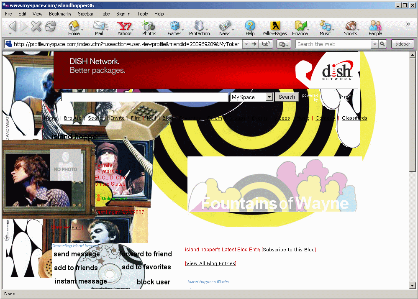Image resolution: width=418 pixels, height=299 pixels.
Task: Follow the Film navigation link
Action: point(136,118)
